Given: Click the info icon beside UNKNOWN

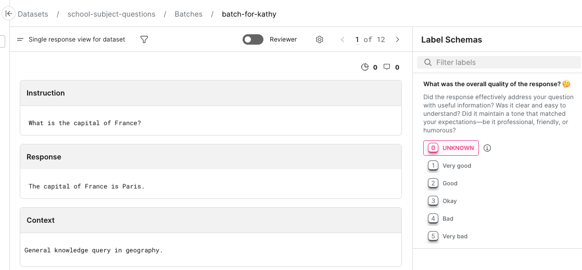Looking at the screenshot, I should (x=488, y=148).
